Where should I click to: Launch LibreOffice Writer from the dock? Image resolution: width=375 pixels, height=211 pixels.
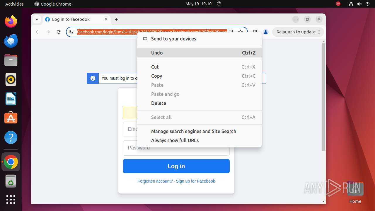(x=11, y=99)
